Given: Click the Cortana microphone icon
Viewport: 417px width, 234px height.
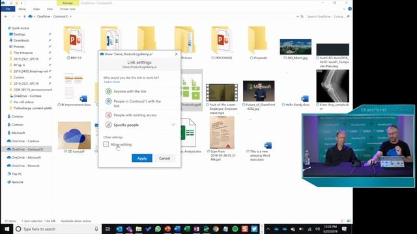Looking at the screenshot, I should tap(96, 229).
